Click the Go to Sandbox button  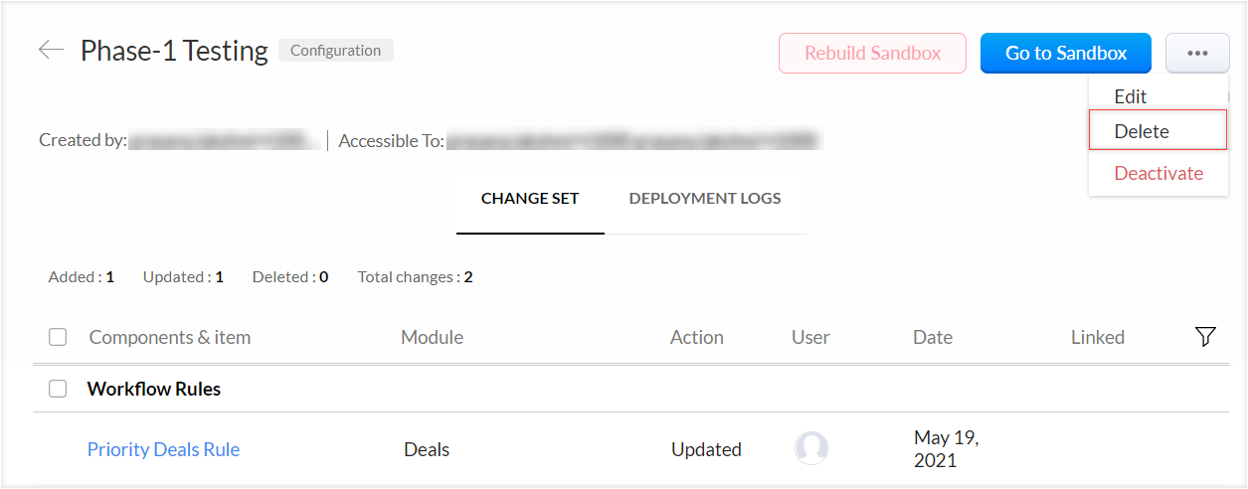point(1066,54)
